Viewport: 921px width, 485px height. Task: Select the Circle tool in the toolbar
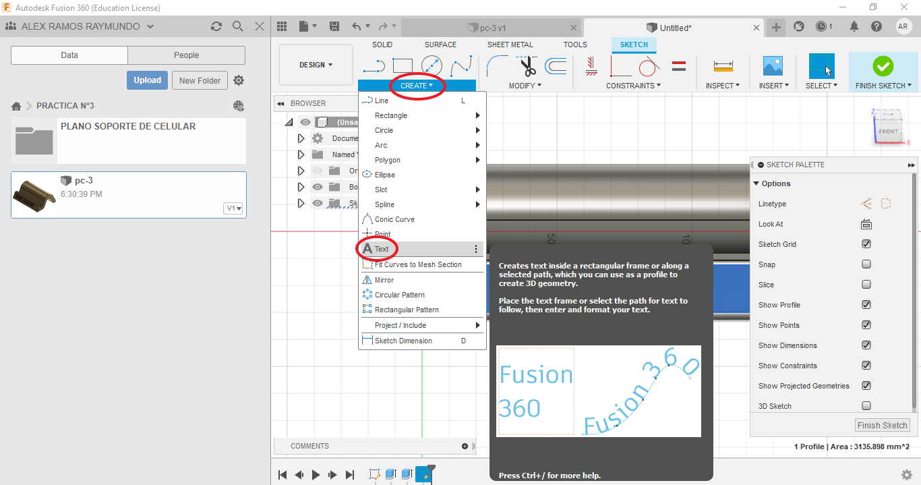pyautogui.click(x=432, y=65)
